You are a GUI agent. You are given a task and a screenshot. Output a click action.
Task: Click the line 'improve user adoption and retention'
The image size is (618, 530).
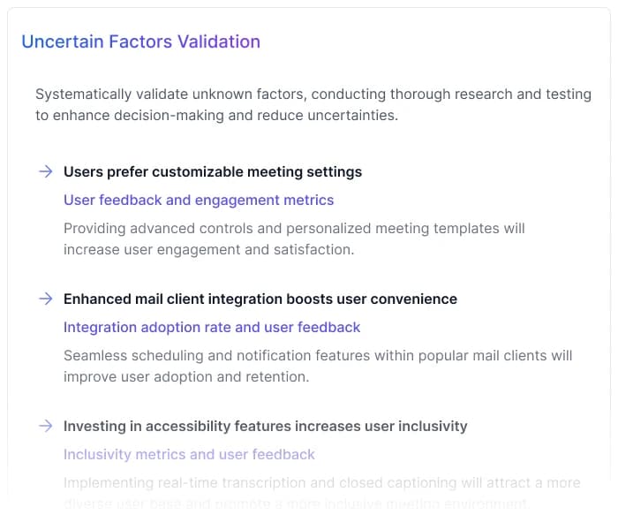pos(185,376)
